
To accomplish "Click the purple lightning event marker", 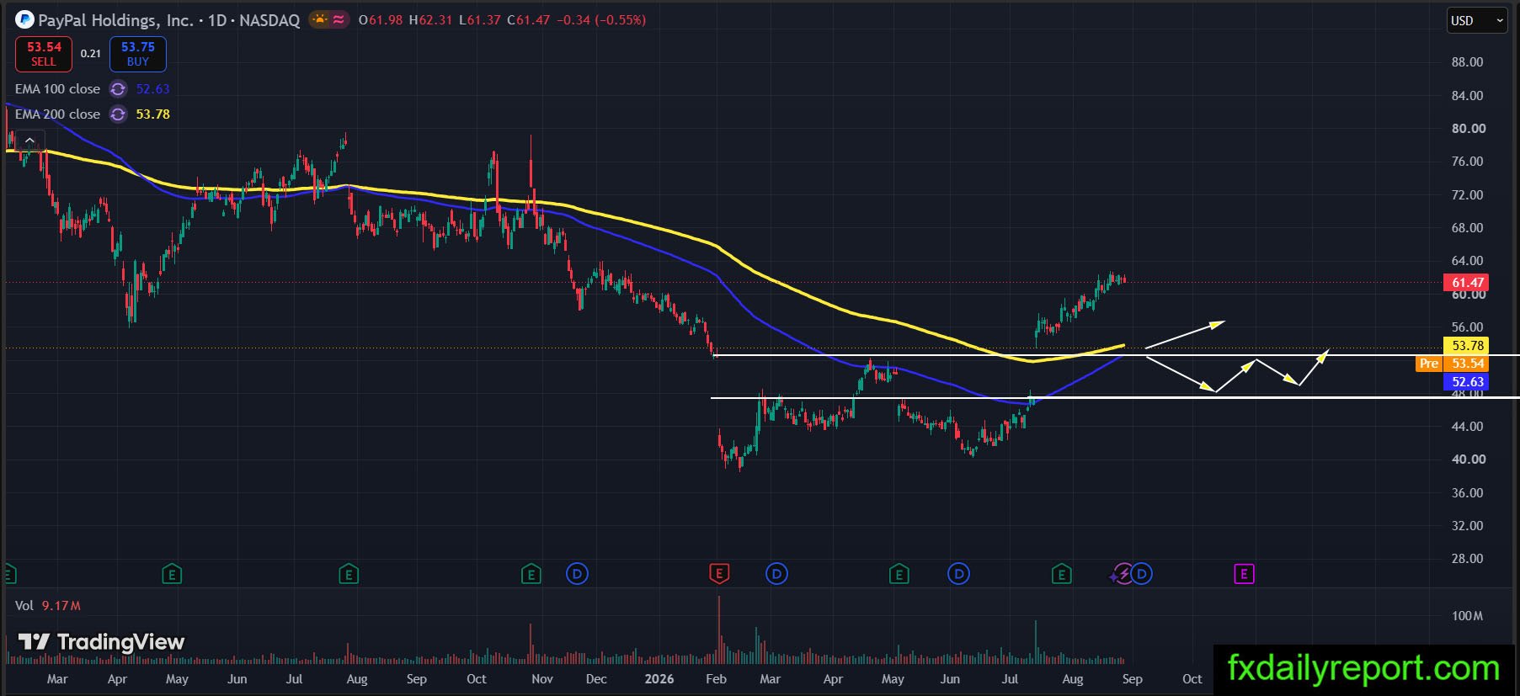I will [1122, 574].
